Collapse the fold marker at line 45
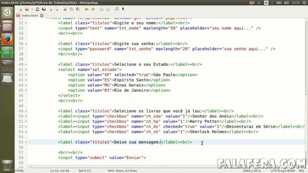308x173 pixels. point(26,90)
